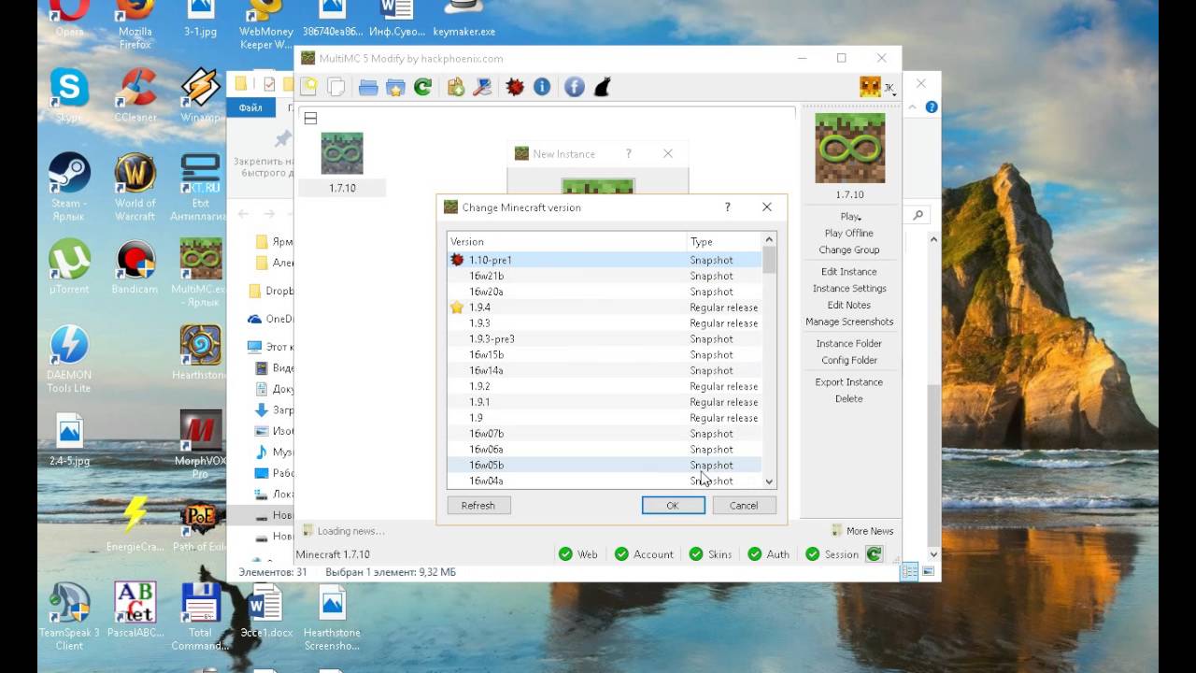The width and height of the screenshot is (1196, 673).
Task: Click Edit Notes in the side panel
Action: 849,306
